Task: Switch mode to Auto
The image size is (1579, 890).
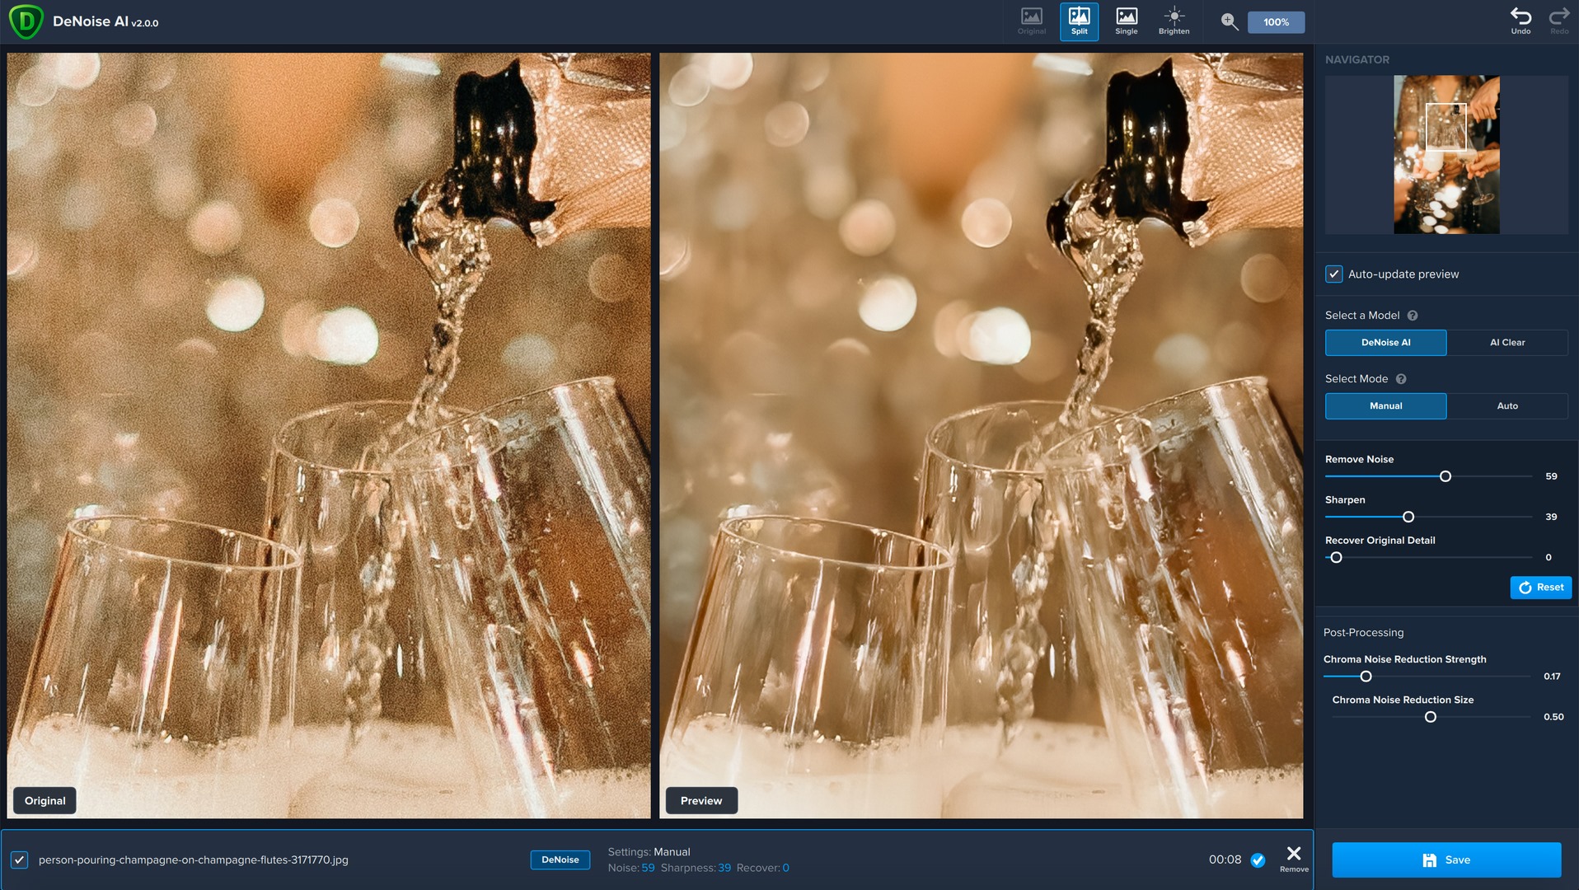Action: pyautogui.click(x=1506, y=406)
